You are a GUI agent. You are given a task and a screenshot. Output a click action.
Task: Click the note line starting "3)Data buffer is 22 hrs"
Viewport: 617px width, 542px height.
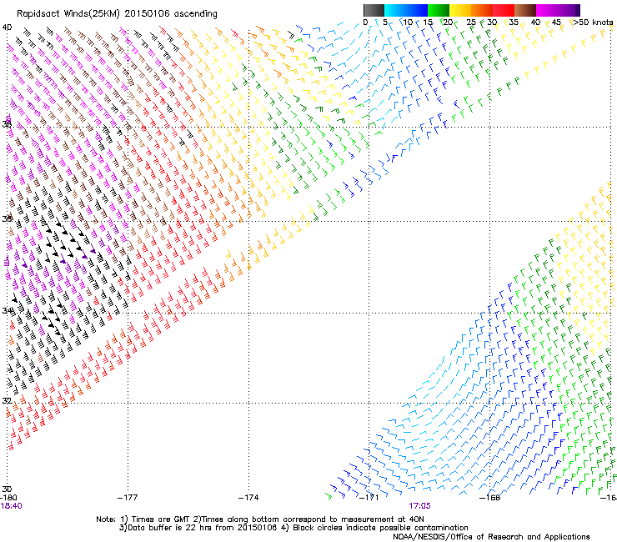click(x=293, y=528)
